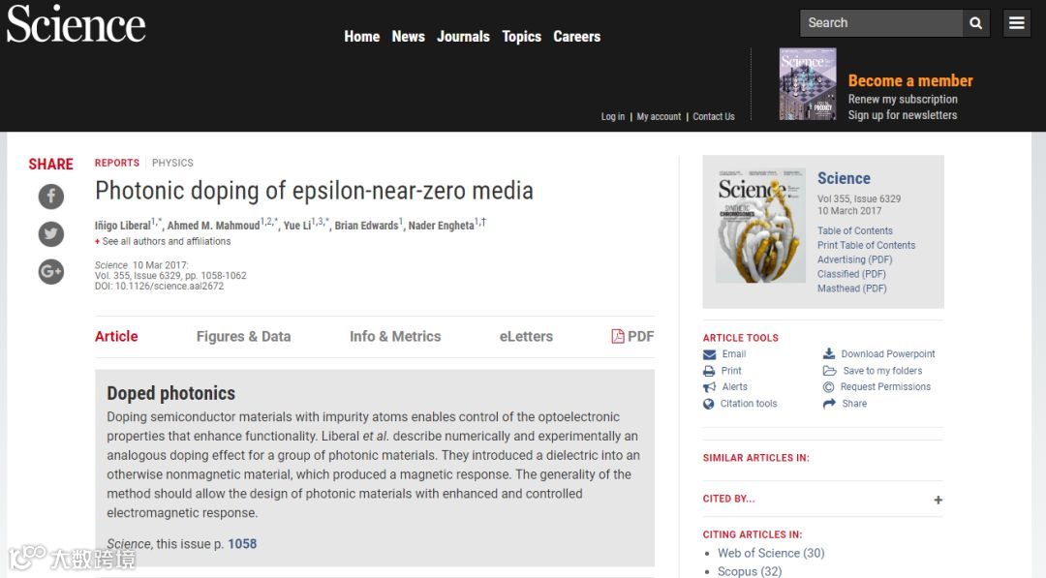Share article on Google Plus icon

click(x=51, y=272)
